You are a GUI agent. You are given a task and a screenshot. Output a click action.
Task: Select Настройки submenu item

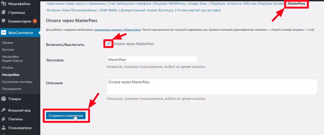pos(11,75)
